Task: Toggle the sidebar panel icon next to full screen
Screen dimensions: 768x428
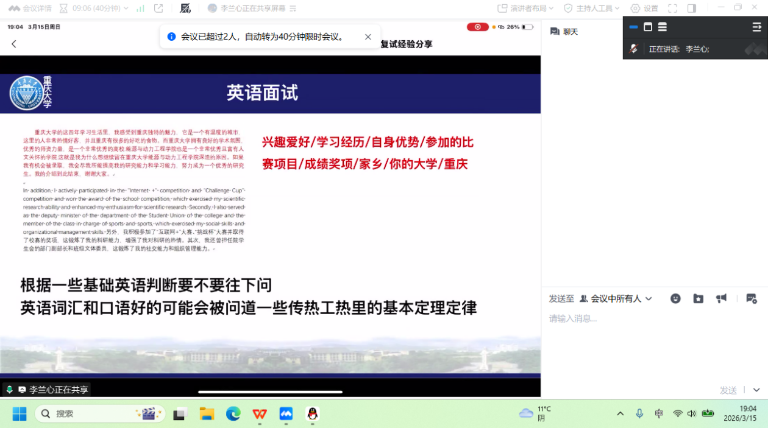Action: 691,9
